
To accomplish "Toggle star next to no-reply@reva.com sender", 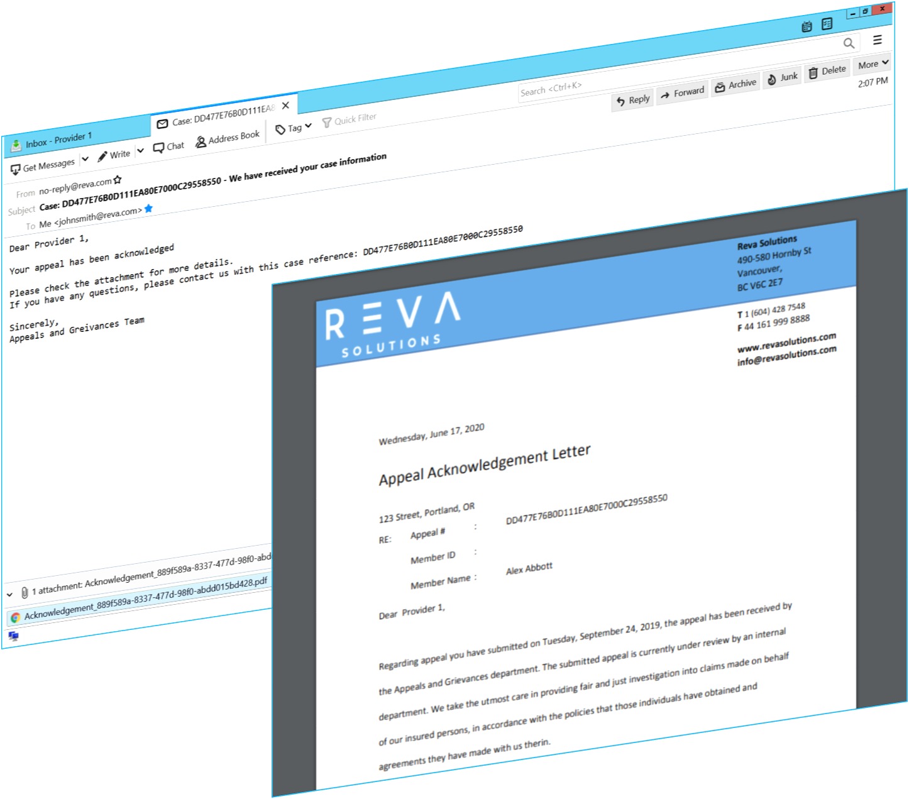I will pyautogui.click(x=118, y=180).
